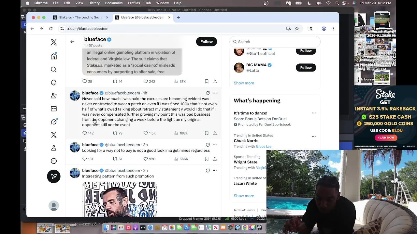Reload the page in Chrome

click(x=51, y=29)
